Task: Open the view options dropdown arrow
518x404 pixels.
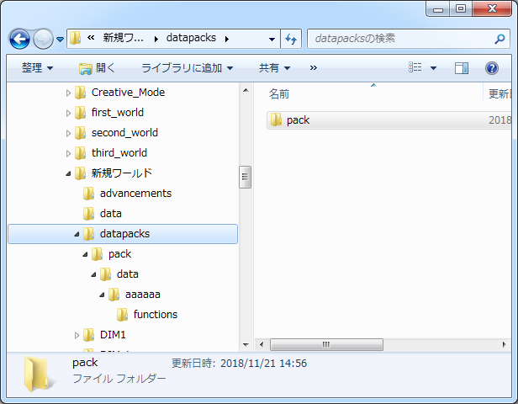Action: coord(433,68)
